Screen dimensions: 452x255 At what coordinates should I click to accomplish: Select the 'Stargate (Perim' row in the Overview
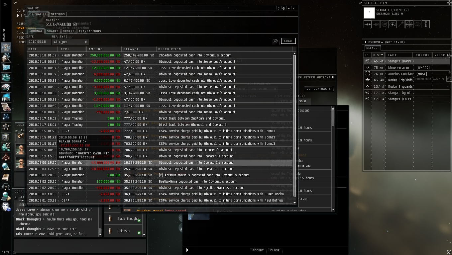pyautogui.click(x=407, y=61)
